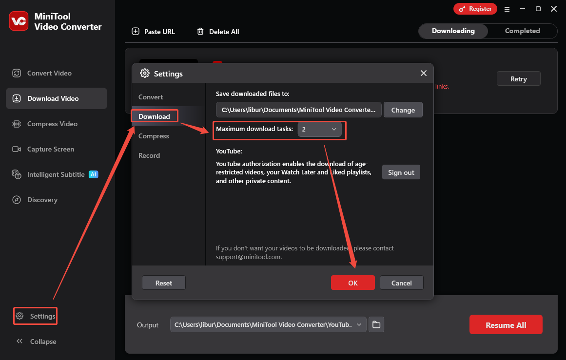Click the Paste URL icon
The width and height of the screenshot is (566, 360).
click(135, 31)
